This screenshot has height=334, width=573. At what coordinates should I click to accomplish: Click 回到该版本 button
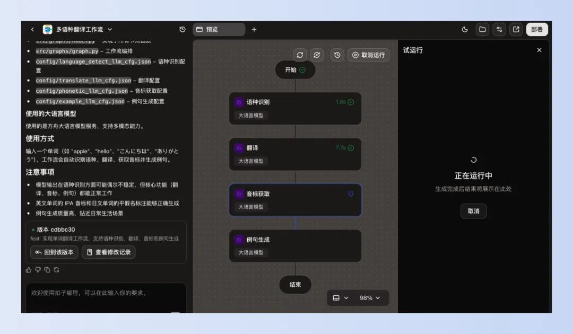tap(54, 252)
